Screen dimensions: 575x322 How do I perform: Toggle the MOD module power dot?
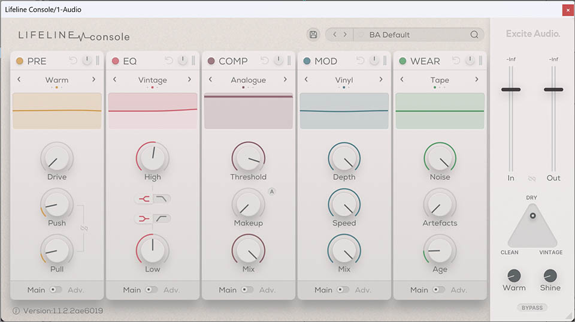coord(307,61)
